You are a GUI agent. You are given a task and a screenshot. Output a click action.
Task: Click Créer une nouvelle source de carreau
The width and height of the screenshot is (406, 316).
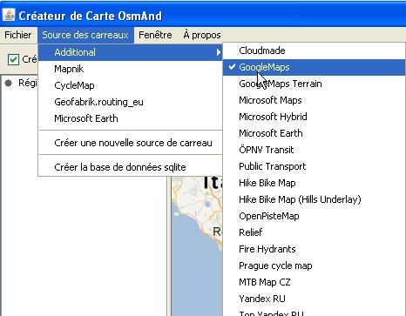tap(130, 143)
